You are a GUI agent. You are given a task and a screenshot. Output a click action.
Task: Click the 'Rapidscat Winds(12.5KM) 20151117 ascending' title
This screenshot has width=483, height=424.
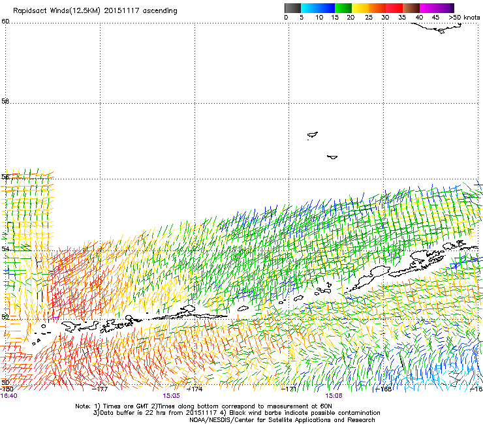click(x=95, y=11)
